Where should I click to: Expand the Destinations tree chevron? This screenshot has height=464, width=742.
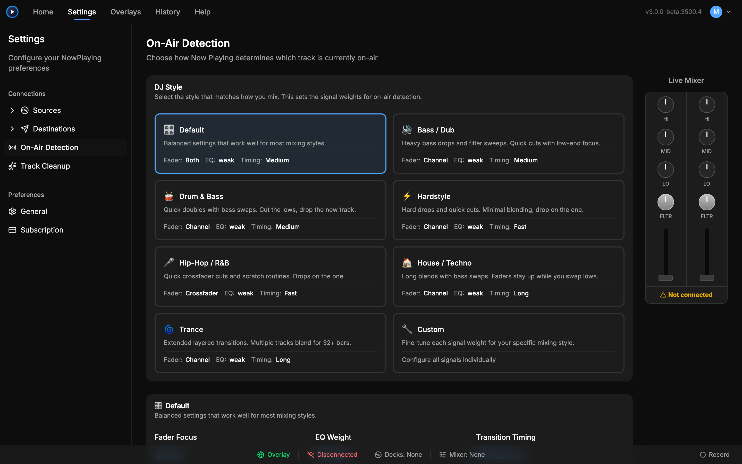(x=12, y=129)
